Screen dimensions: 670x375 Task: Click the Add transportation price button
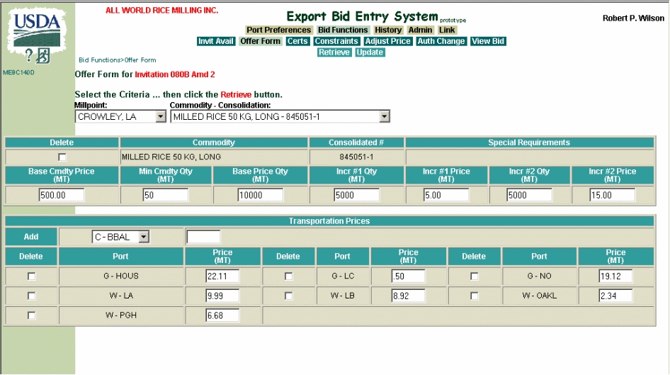coord(30,237)
